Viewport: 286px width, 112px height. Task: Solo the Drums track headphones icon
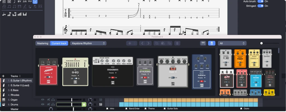(53, 104)
